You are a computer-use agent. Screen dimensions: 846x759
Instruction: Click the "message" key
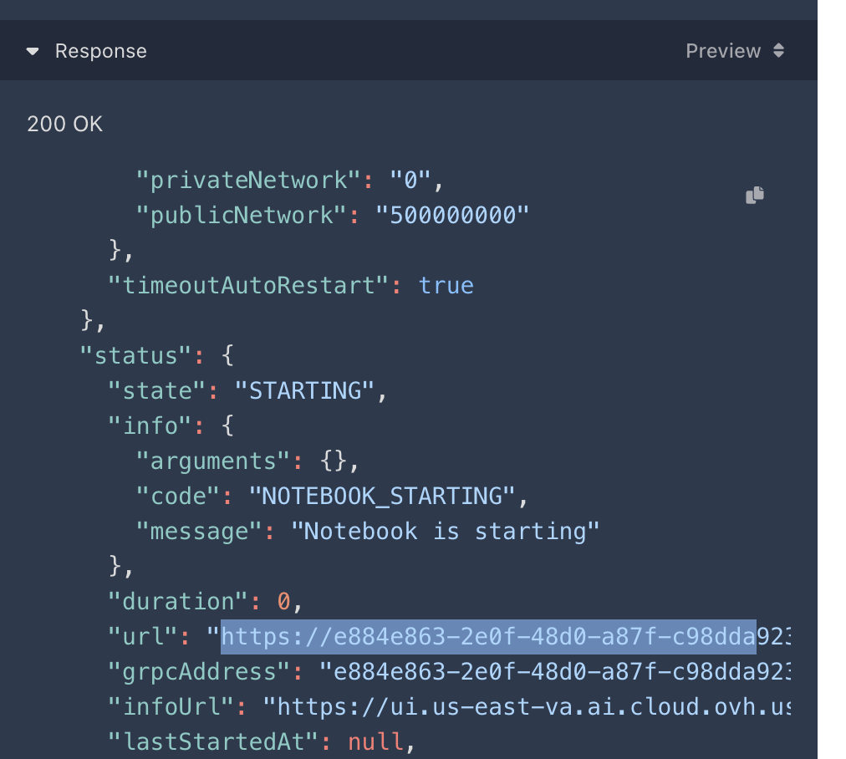(199, 532)
